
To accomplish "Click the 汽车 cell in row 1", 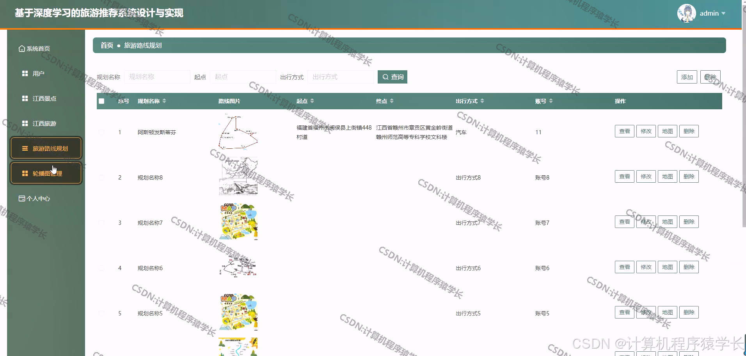I will click(461, 132).
